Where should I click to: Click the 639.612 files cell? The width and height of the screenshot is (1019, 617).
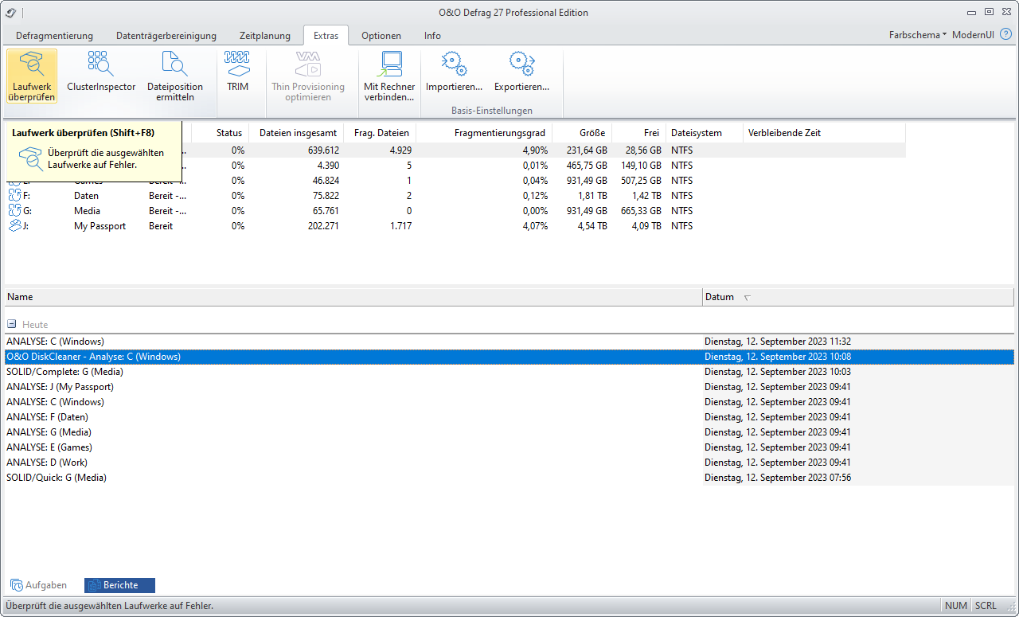point(323,150)
